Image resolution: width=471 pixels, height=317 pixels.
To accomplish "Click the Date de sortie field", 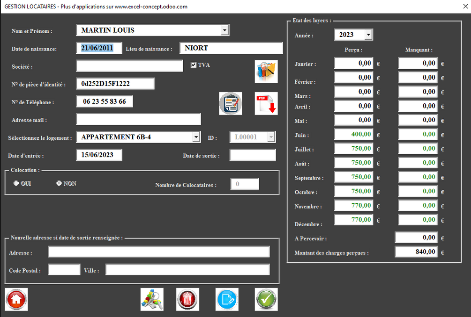I will (x=253, y=155).
